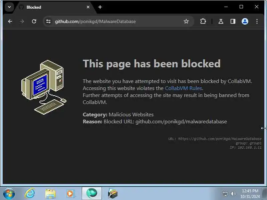
Task: Open Windows Explorer folder in taskbar
Action: (x=50, y=194)
